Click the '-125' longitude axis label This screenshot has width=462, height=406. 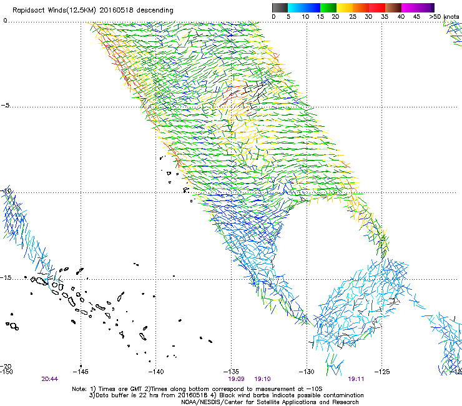pos(382,372)
